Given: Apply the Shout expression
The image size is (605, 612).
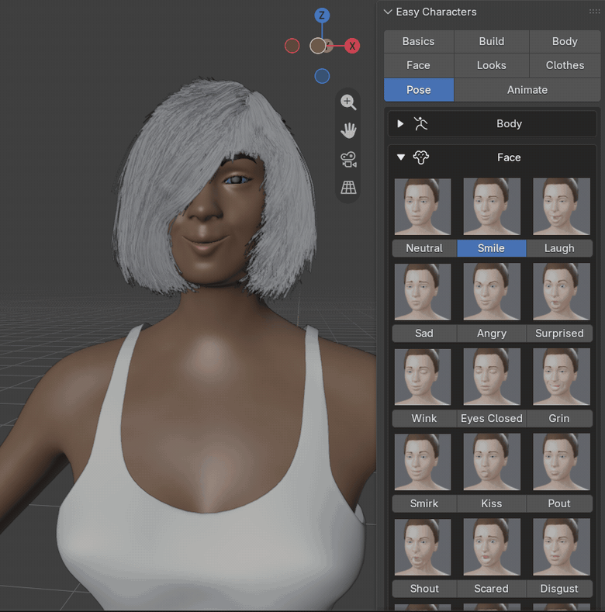Looking at the screenshot, I should [x=424, y=589].
